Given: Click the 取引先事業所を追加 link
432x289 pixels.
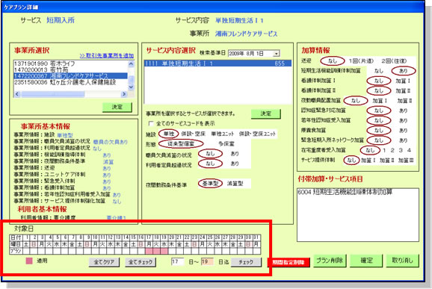Looking at the screenshot, I should pyautogui.click(x=107, y=55).
